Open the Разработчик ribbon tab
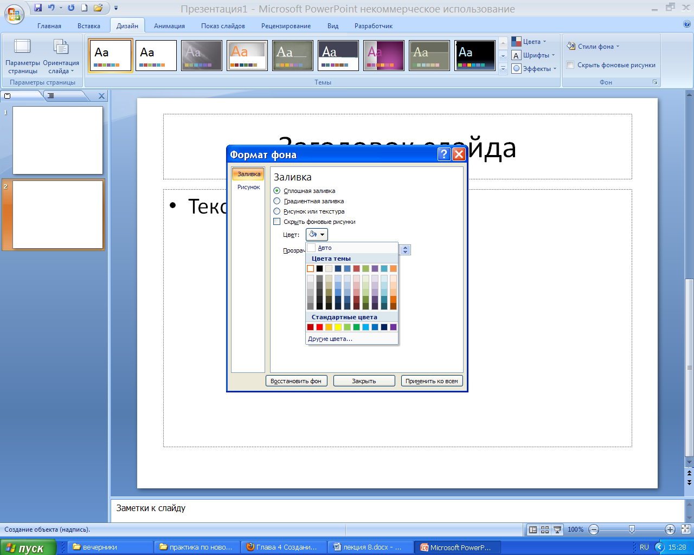 pyautogui.click(x=374, y=26)
